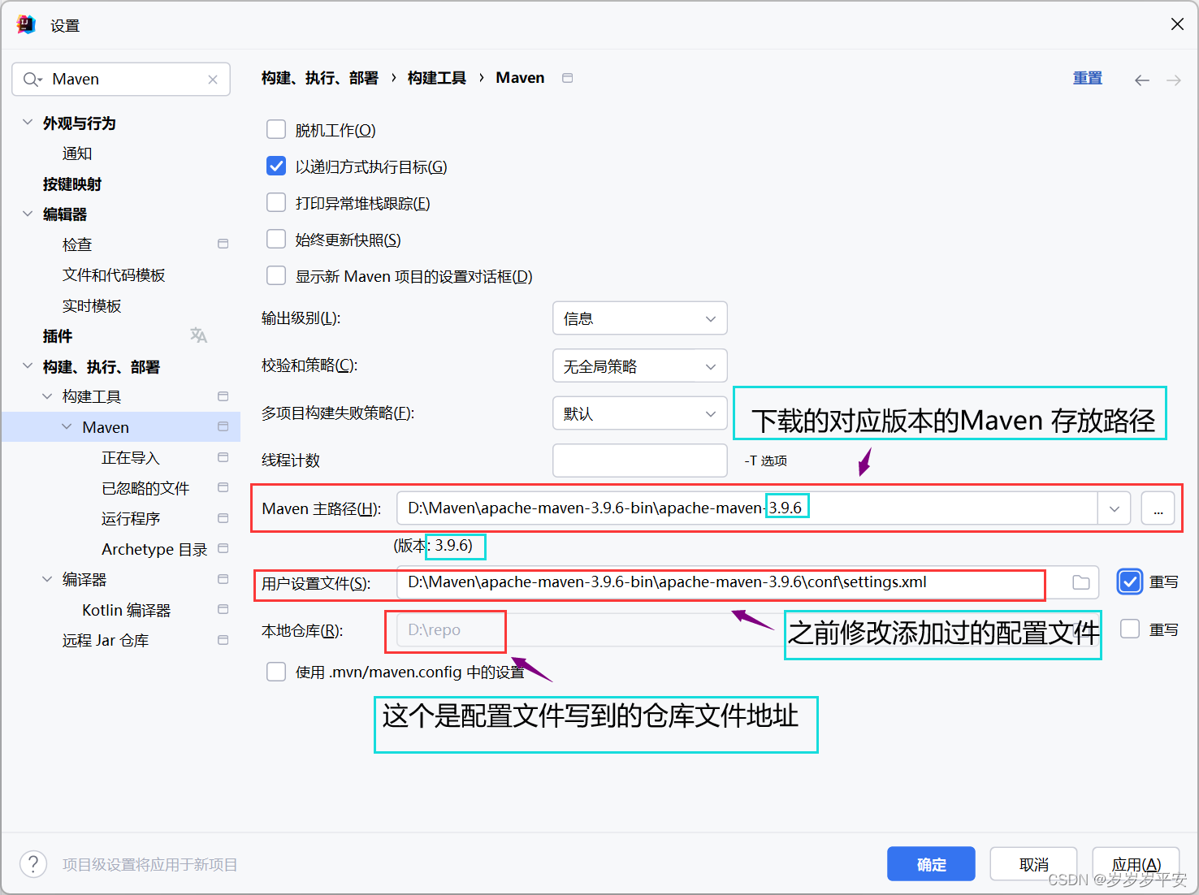Check 显示新 Maven 项目的设置对话框

pyautogui.click(x=276, y=275)
